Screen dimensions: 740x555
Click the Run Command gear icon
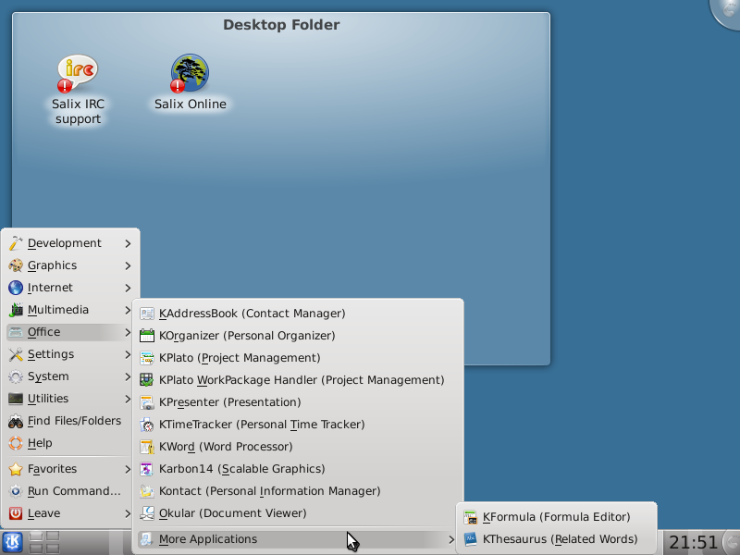coord(16,491)
